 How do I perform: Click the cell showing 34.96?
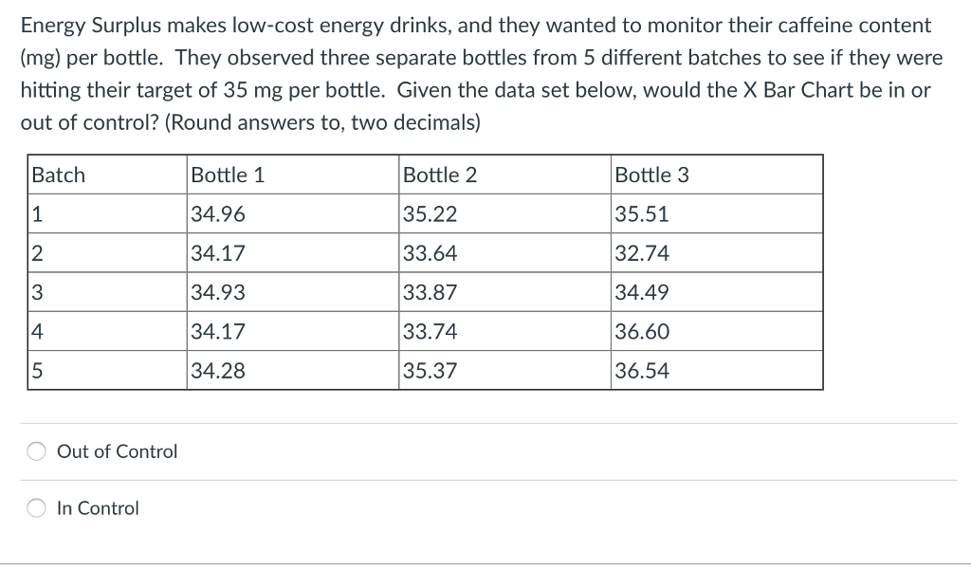[x=293, y=213]
